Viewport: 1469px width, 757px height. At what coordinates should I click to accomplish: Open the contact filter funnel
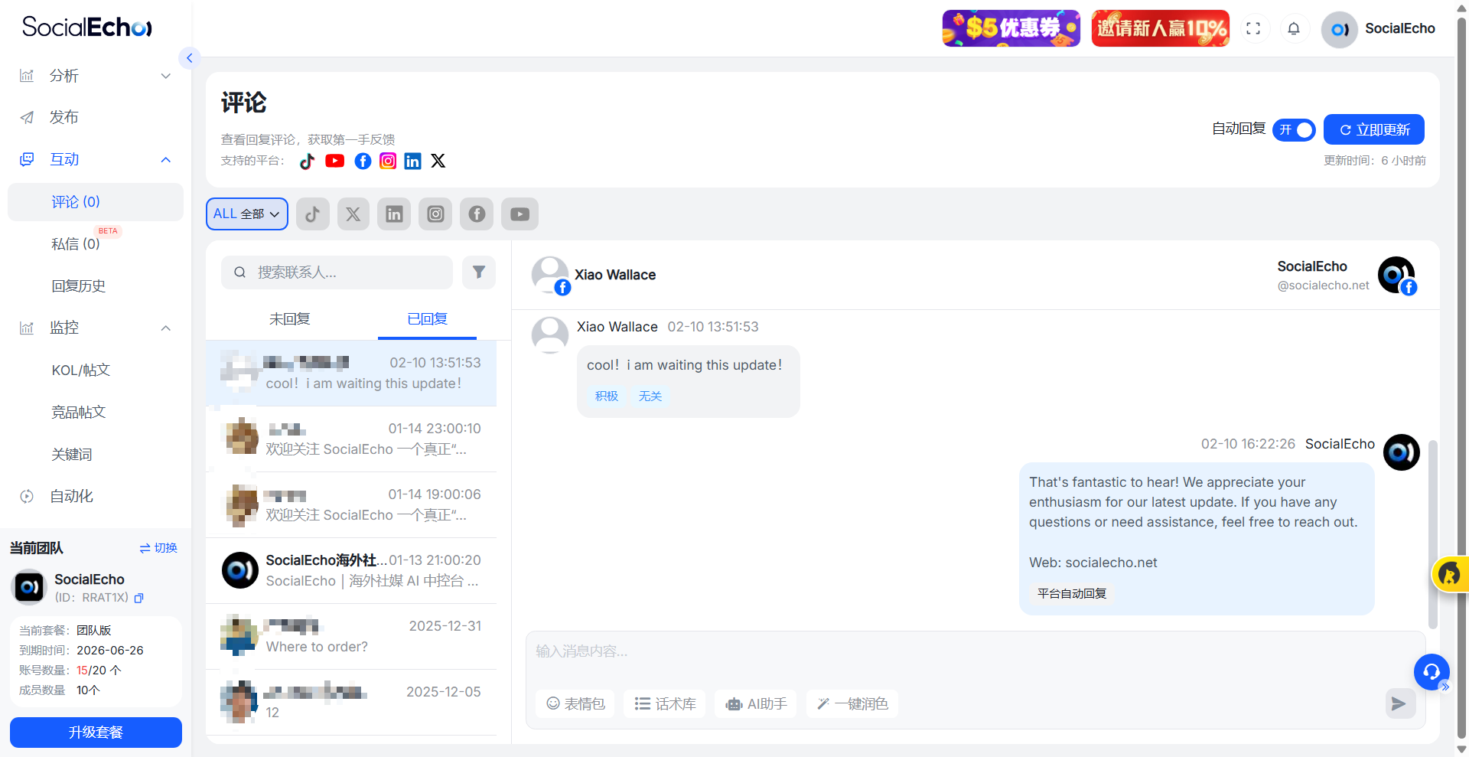tap(479, 272)
